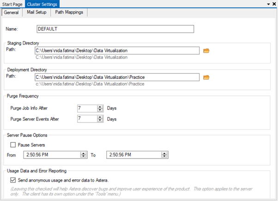Click the Staging Directory path field
This screenshot has width=278, height=201.
click(x=117, y=51)
